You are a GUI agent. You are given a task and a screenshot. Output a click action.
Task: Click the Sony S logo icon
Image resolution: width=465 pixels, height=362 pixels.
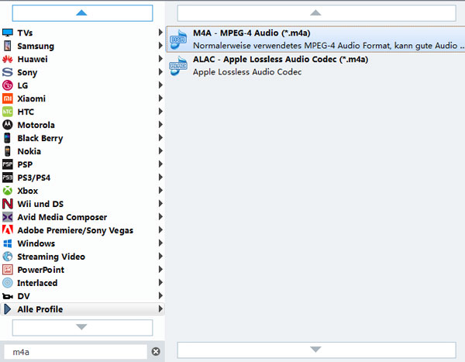click(8, 72)
